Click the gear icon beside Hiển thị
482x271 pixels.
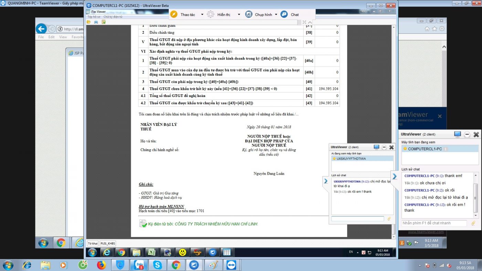[x=210, y=14]
